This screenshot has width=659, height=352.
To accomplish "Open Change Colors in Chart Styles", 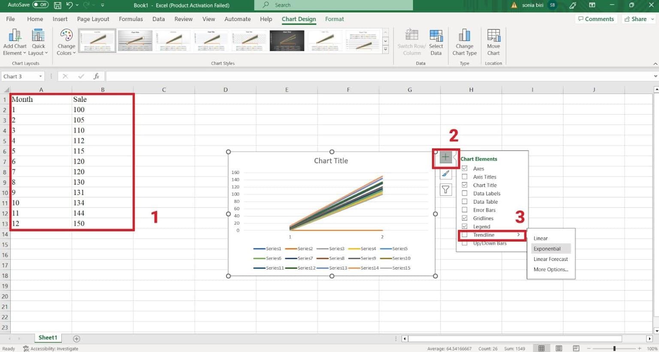I will (x=65, y=41).
